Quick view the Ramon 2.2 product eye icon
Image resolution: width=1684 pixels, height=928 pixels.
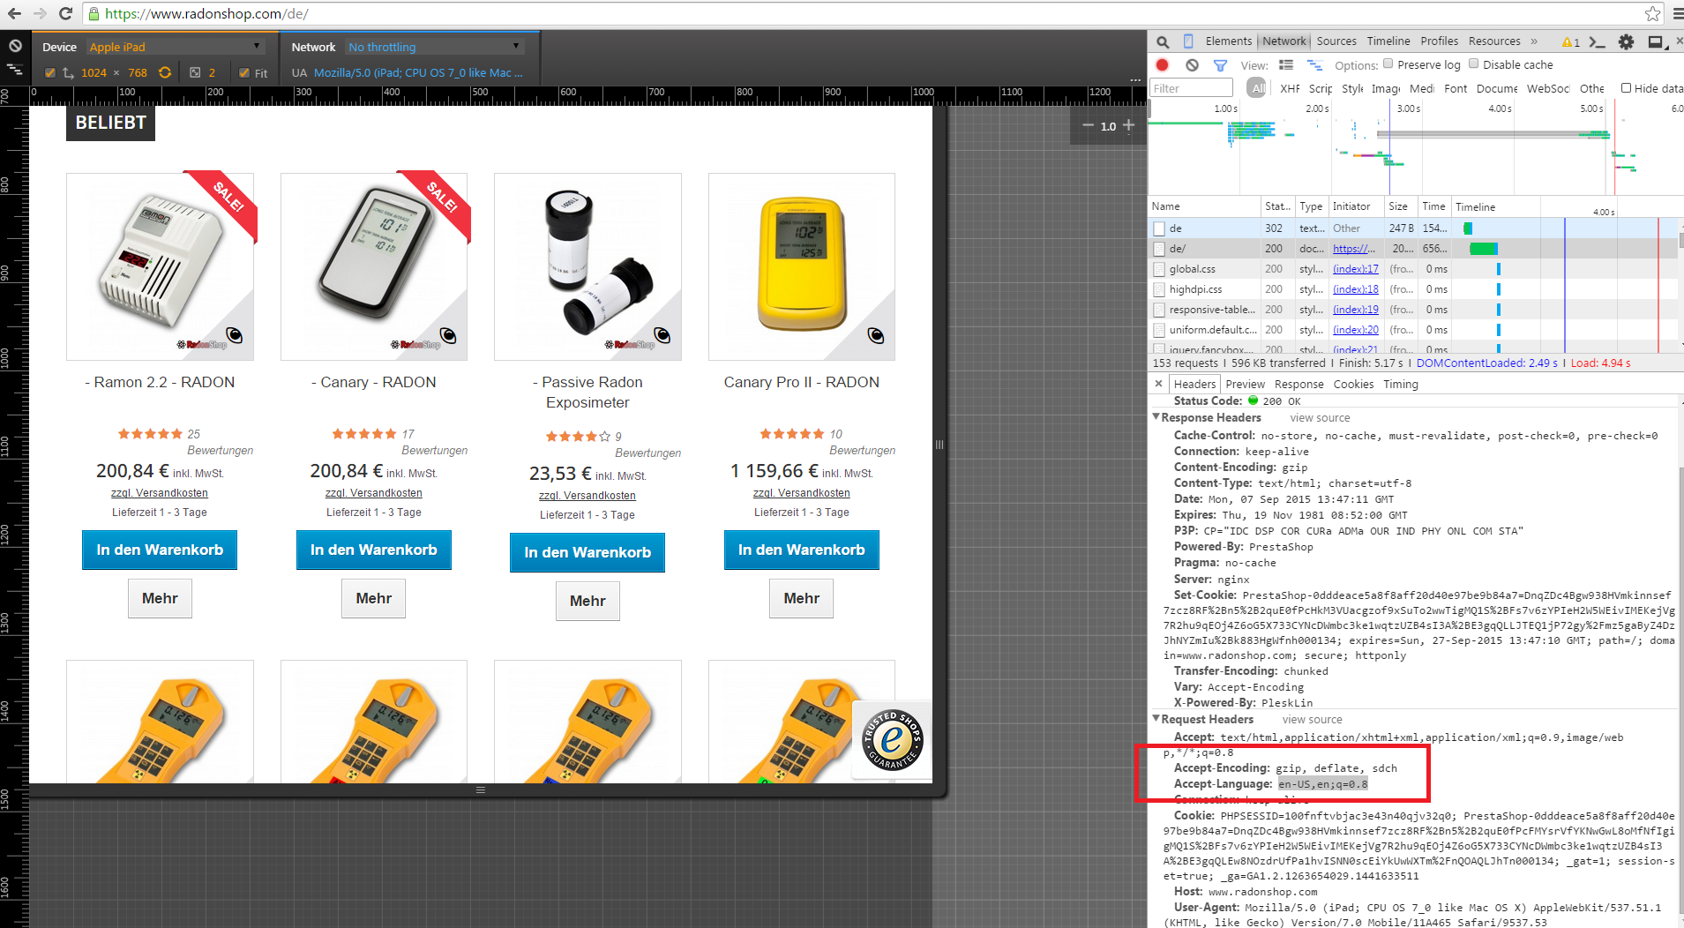click(x=235, y=335)
